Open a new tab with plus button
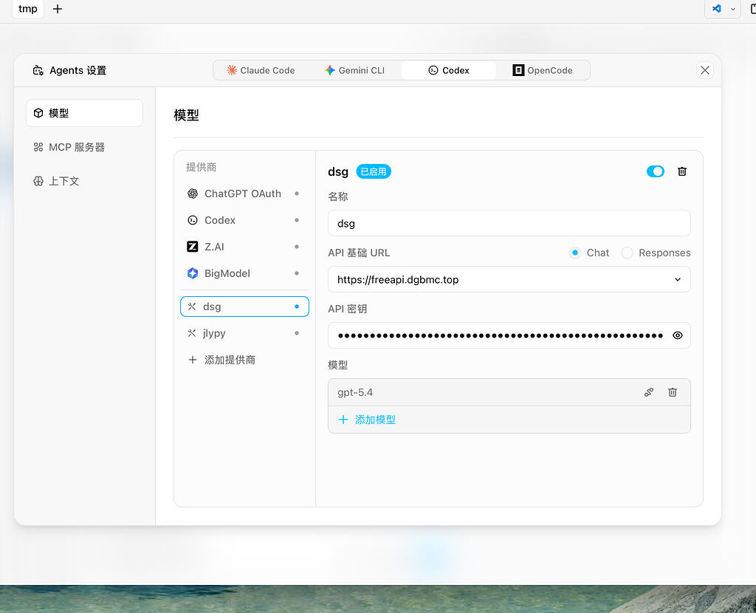Viewport: 756px width, 613px height. point(58,9)
